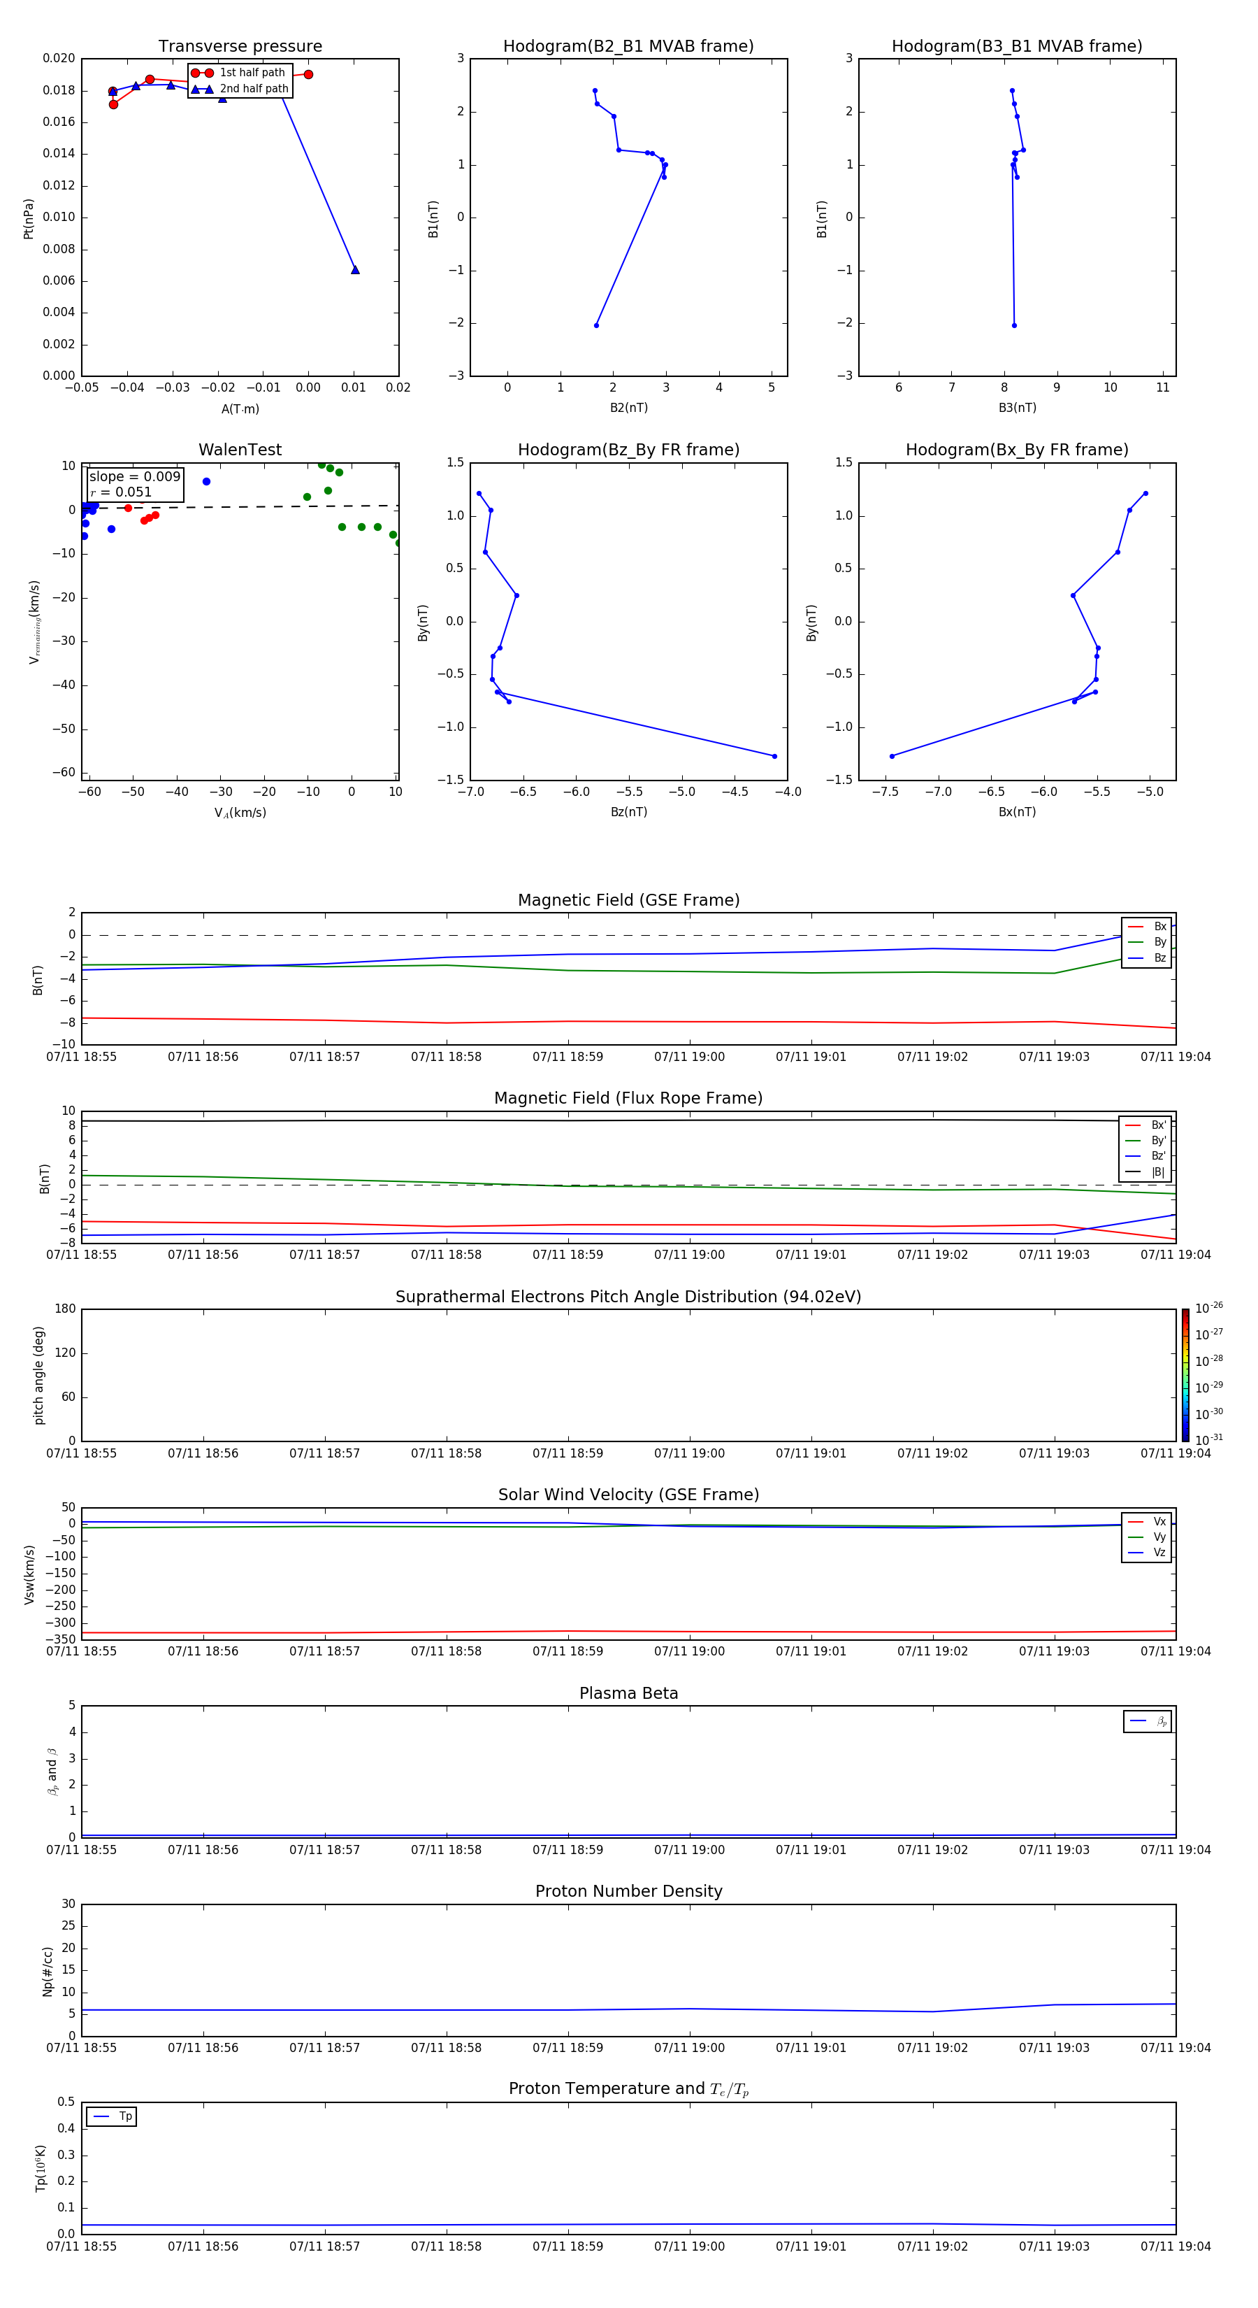Select 'Vx' in the velocity legend
This screenshot has width=1258, height=2308.
click(x=1147, y=1521)
